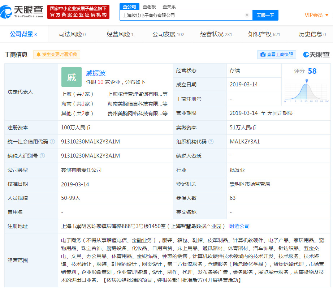Open the 知识产权 tab
Image resolution: width=333 pixels, height=288 pixels.
[264, 34]
